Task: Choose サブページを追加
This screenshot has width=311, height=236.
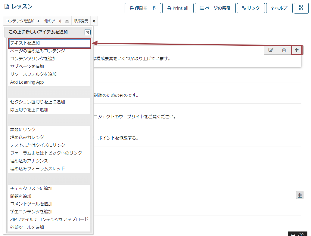Action: (x=27, y=66)
